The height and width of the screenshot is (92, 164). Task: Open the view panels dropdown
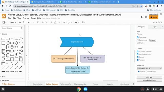(4, 22)
